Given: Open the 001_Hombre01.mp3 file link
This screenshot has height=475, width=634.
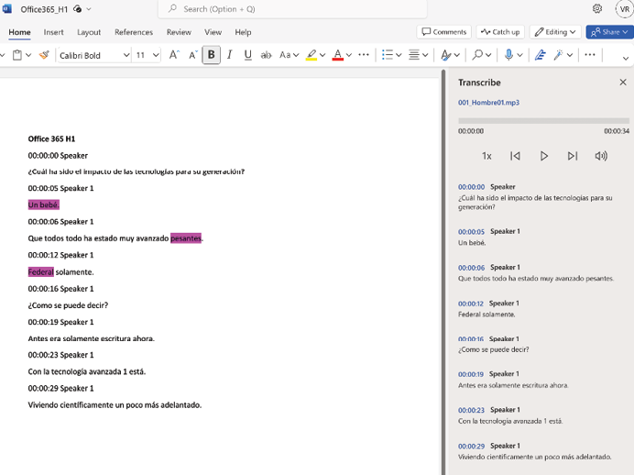Looking at the screenshot, I should [x=488, y=103].
